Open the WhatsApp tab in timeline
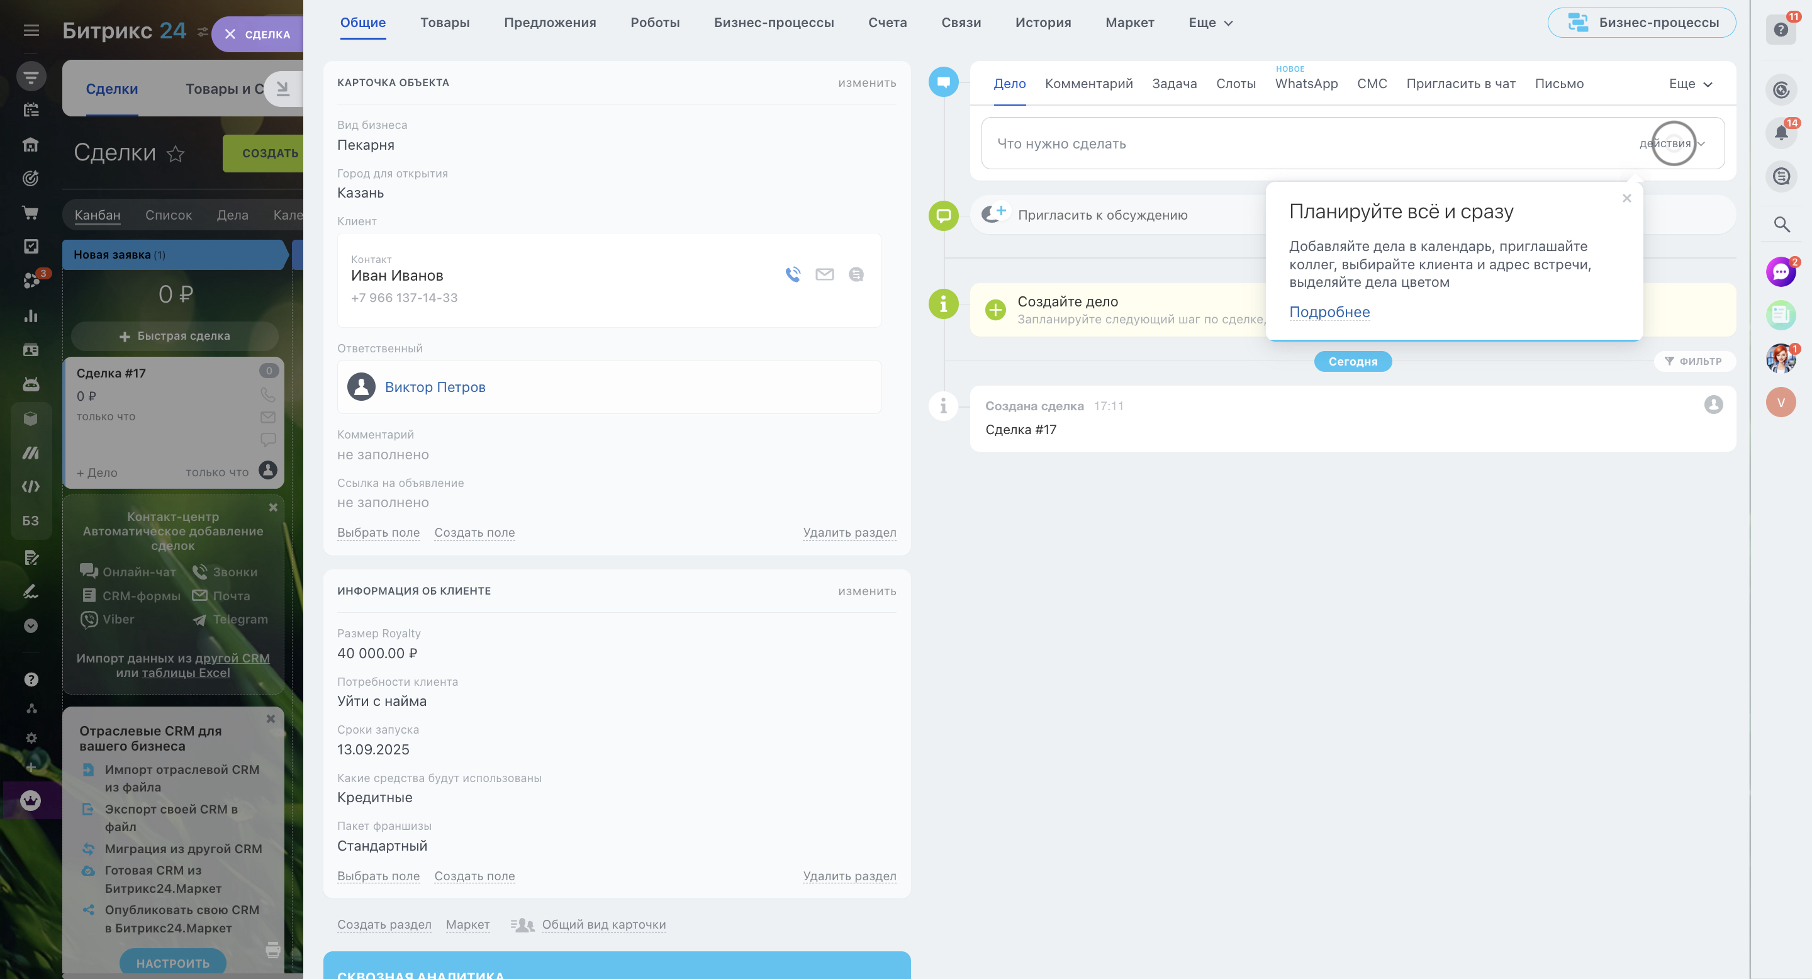The width and height of the screenshot is (1812, 979). coord(1306,84)
